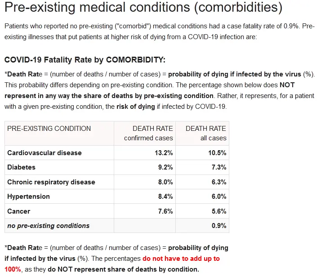Click the PRE-EXISTING CONDITION column header
The width and height of the screenshot is (321, 277).
[x=49, y=128]
